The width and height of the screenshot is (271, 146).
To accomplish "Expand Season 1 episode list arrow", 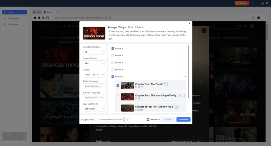I will coord(185,49).
